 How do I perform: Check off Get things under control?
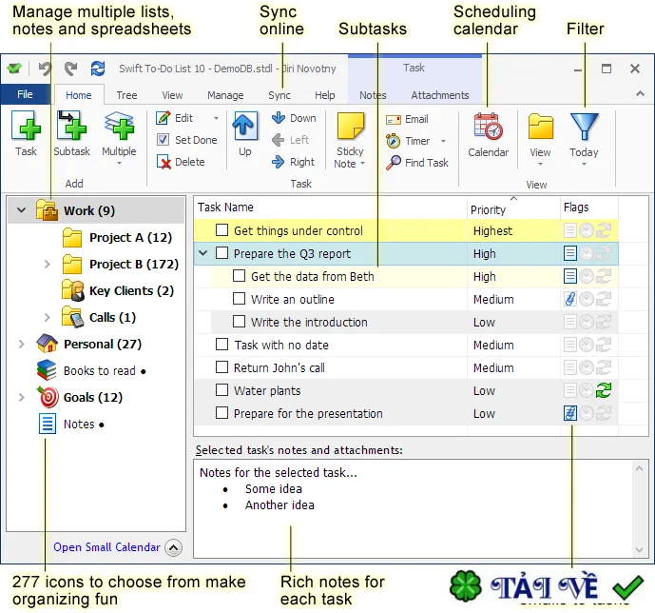coord(222,230)
